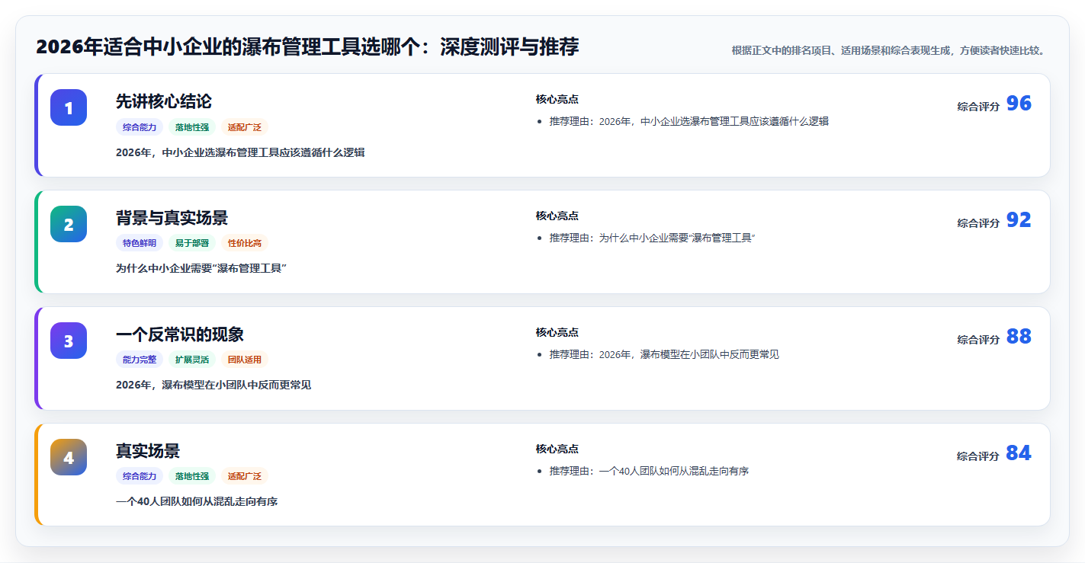
Task: Click the rank 3 number badge
Action: tap(69, 341)
